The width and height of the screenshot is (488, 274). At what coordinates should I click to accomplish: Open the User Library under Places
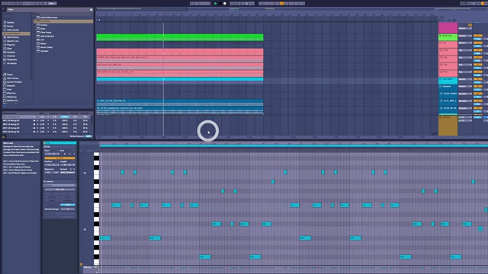pyautogui.click(x=11, y=78)
